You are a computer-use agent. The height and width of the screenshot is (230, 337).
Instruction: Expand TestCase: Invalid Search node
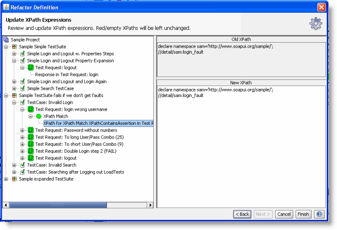click(14, 165)
